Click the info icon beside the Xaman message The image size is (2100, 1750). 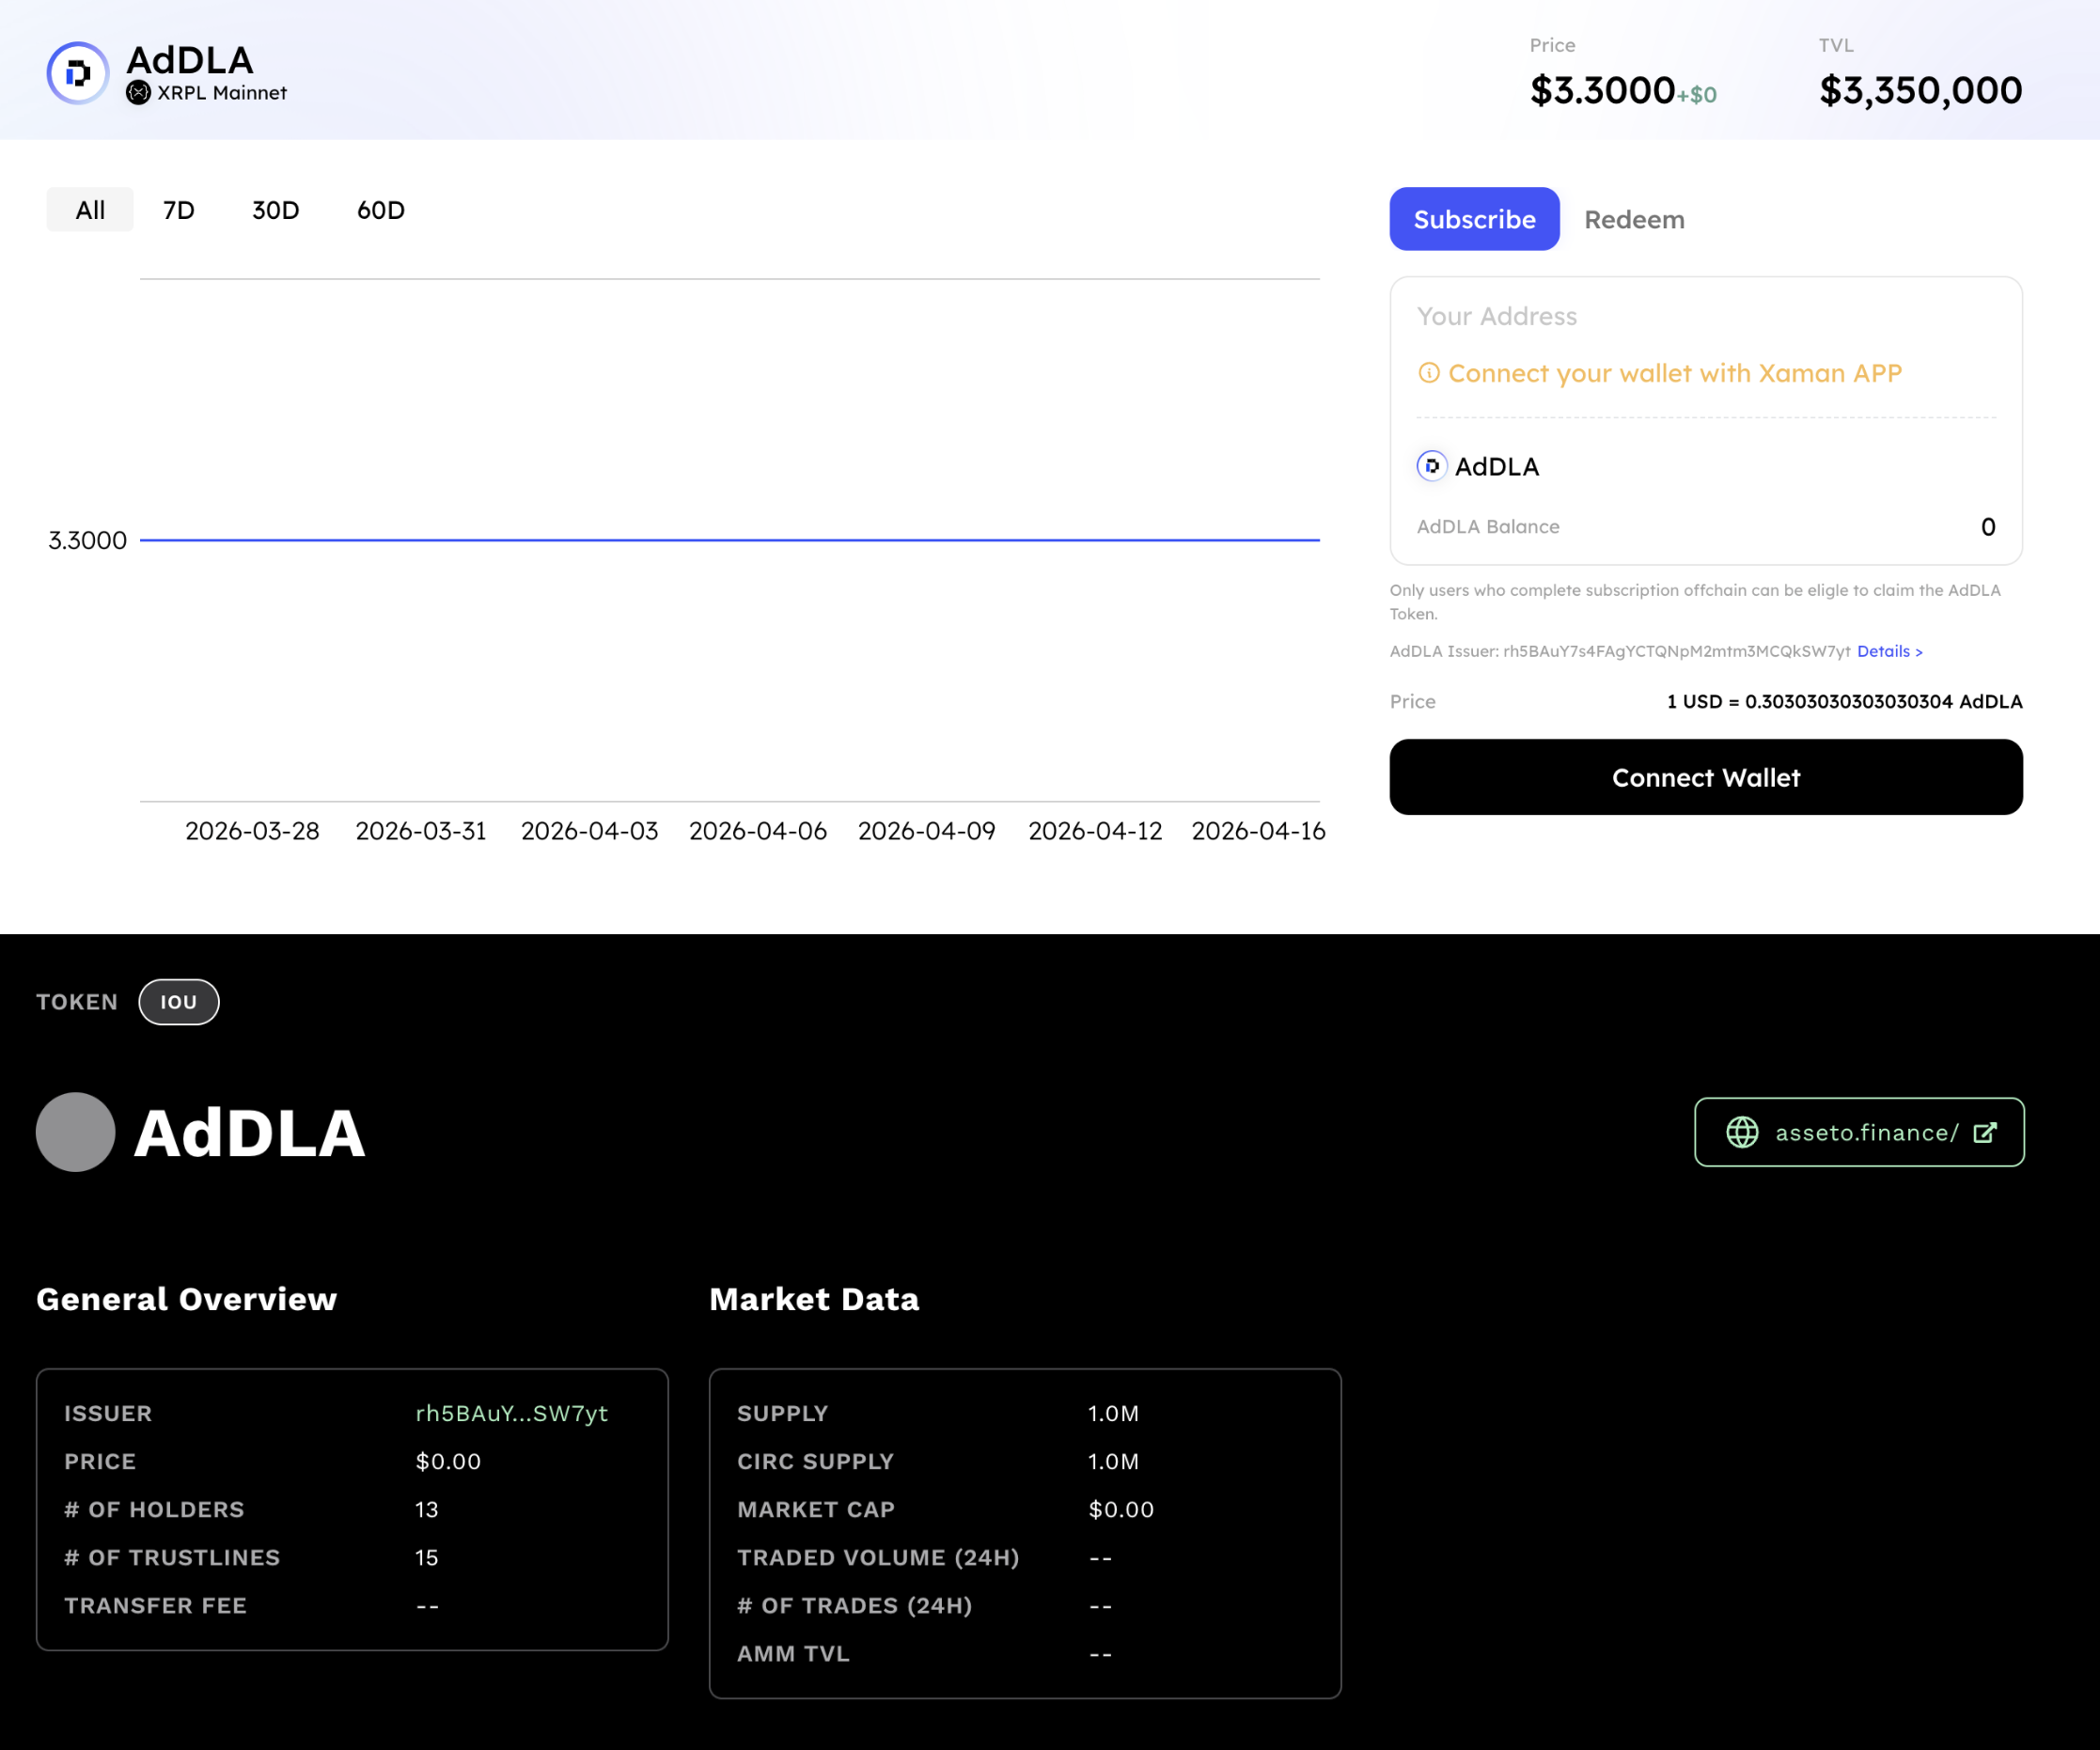1429,373
